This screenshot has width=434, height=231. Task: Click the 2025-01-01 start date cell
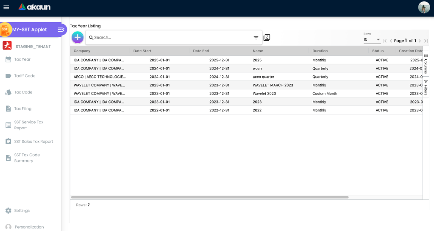click(x=160, y=60)
